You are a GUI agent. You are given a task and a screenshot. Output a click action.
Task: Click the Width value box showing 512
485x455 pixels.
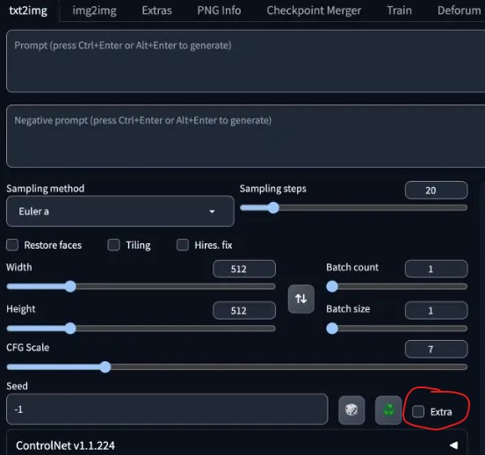coord(244,269)
